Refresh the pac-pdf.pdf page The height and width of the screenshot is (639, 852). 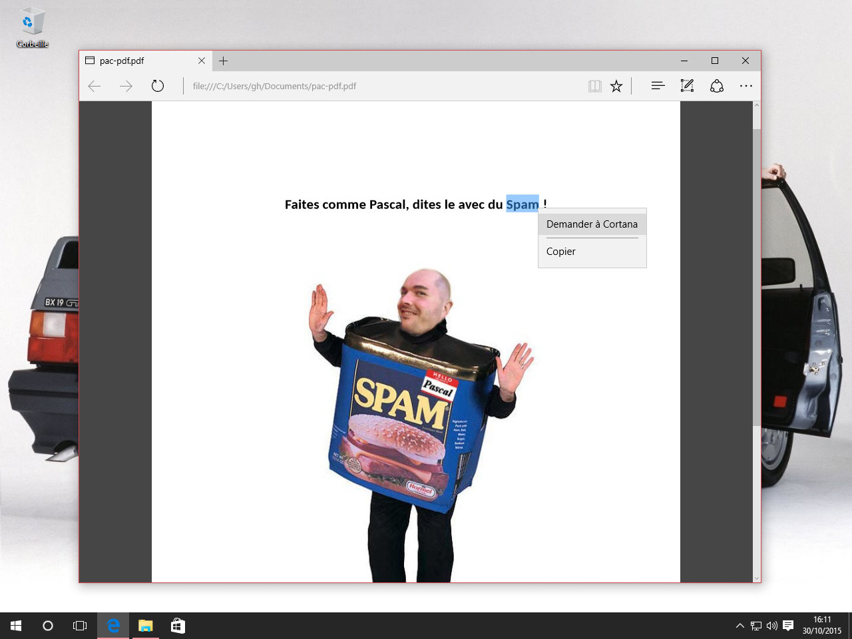pos(157,86)
